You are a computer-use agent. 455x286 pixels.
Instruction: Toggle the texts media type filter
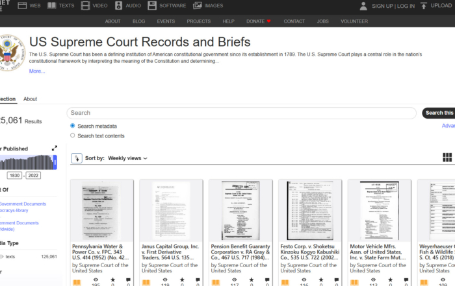tap(2, 256)
